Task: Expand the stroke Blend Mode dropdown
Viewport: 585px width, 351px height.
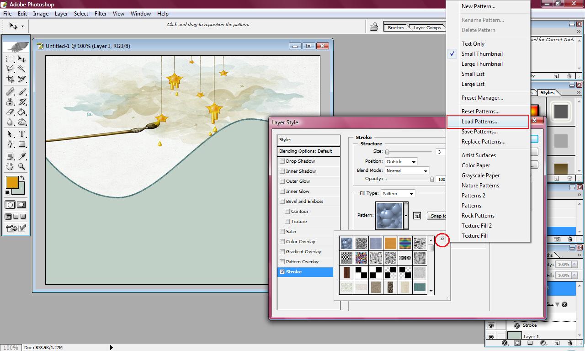Action: coord(407,171)
